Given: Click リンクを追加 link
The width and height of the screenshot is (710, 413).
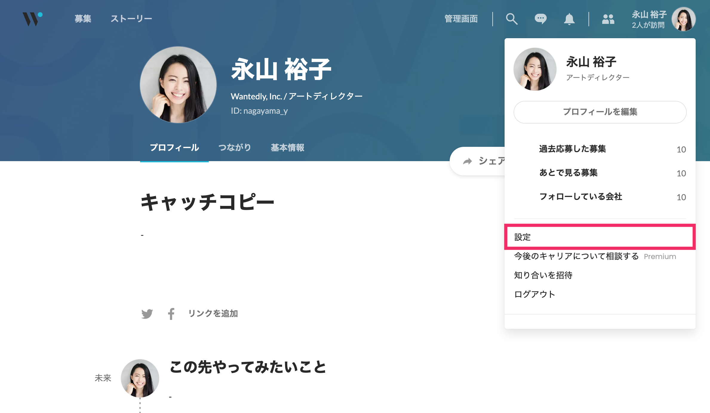Looking at the screenshot, I should pos(213,313).
